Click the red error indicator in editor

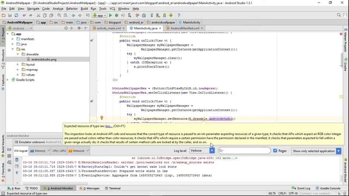pos(341,34)
